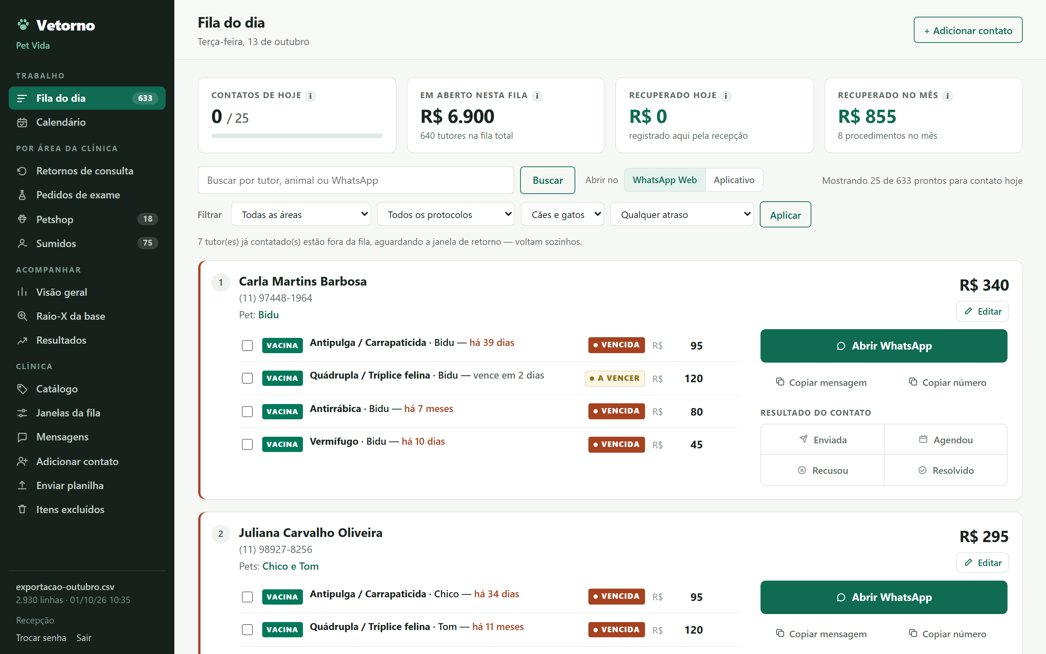Click the Aplicar filter button
This screenshot has height=654, width=1046.
(785, 214)
